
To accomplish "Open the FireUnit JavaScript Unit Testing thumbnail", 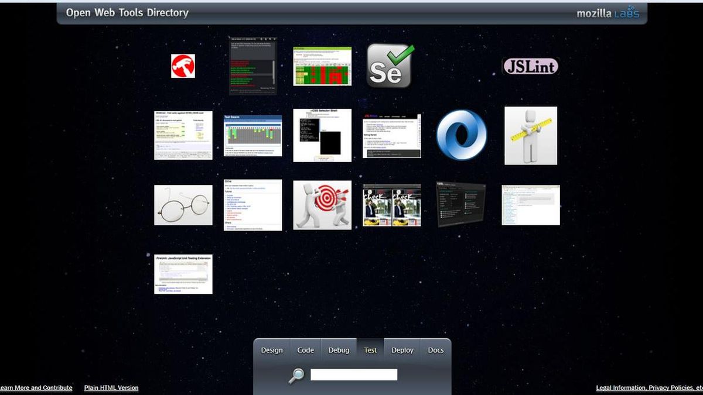I will pyautogui.click(x=183, y=274).
